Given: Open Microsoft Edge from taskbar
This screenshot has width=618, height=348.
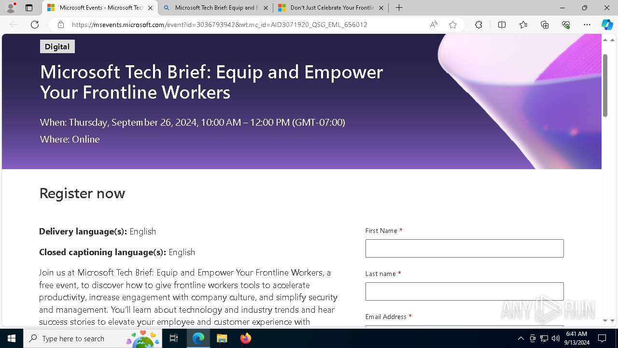Looking at the screenshot, I should click(x=198, y=338).
